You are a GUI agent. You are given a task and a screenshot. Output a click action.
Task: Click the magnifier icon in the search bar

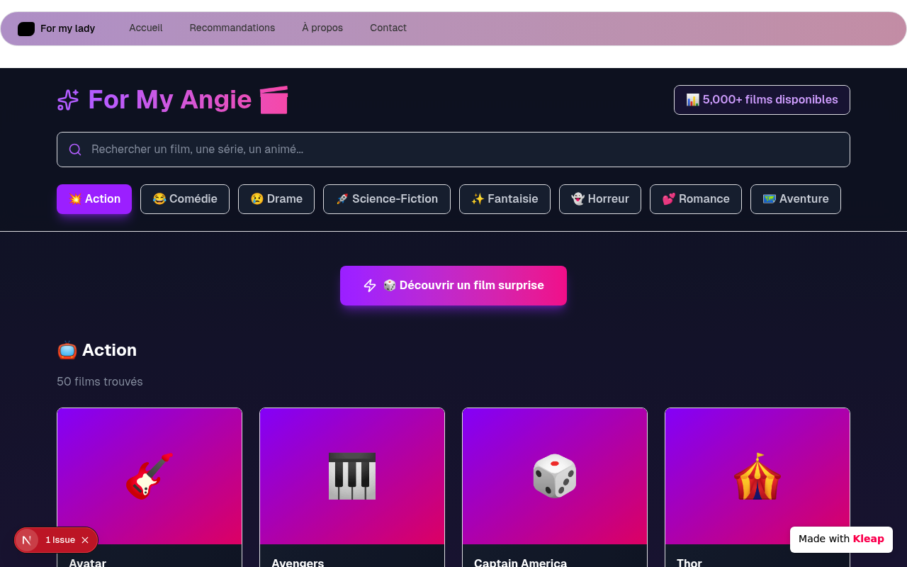tap(75, 150)
